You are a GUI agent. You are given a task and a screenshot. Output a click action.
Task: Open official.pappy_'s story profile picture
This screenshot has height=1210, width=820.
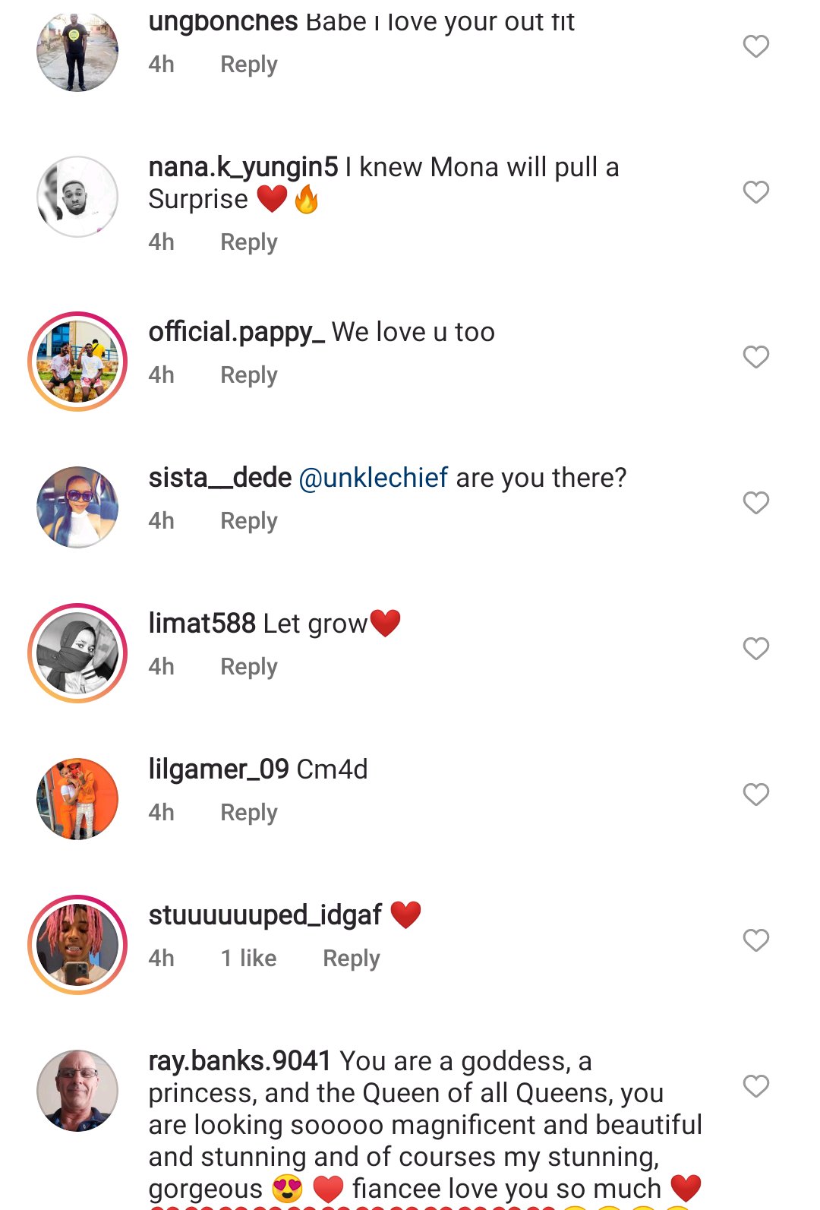pos(77,362)
